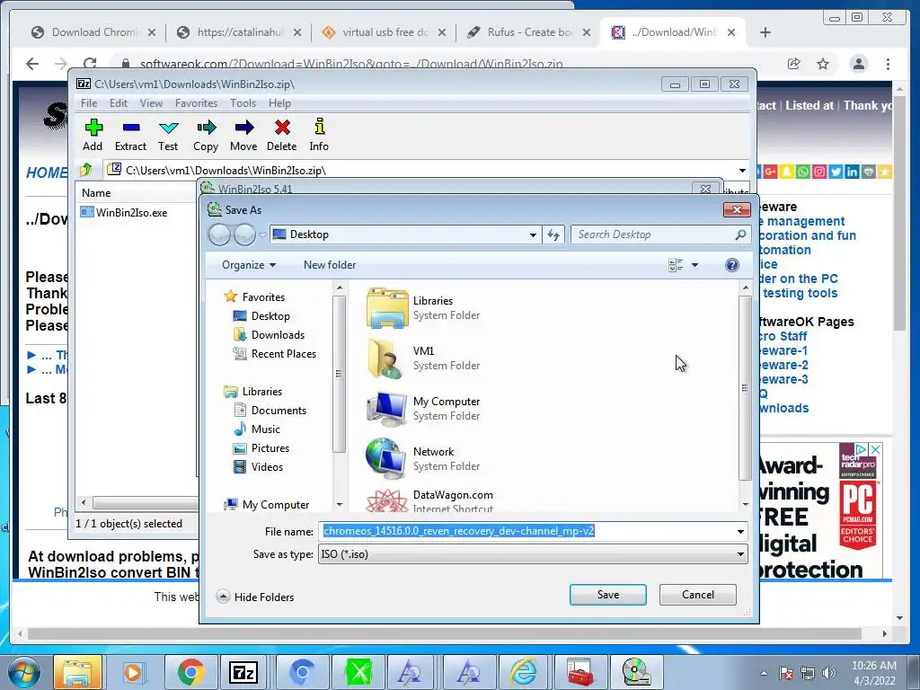Click the Extract icon in 7-Zip

[131, 128]
